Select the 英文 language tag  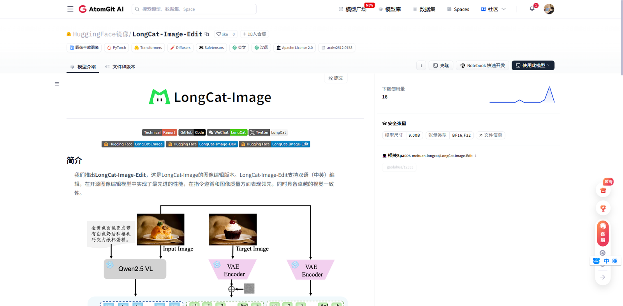[239, 48]
